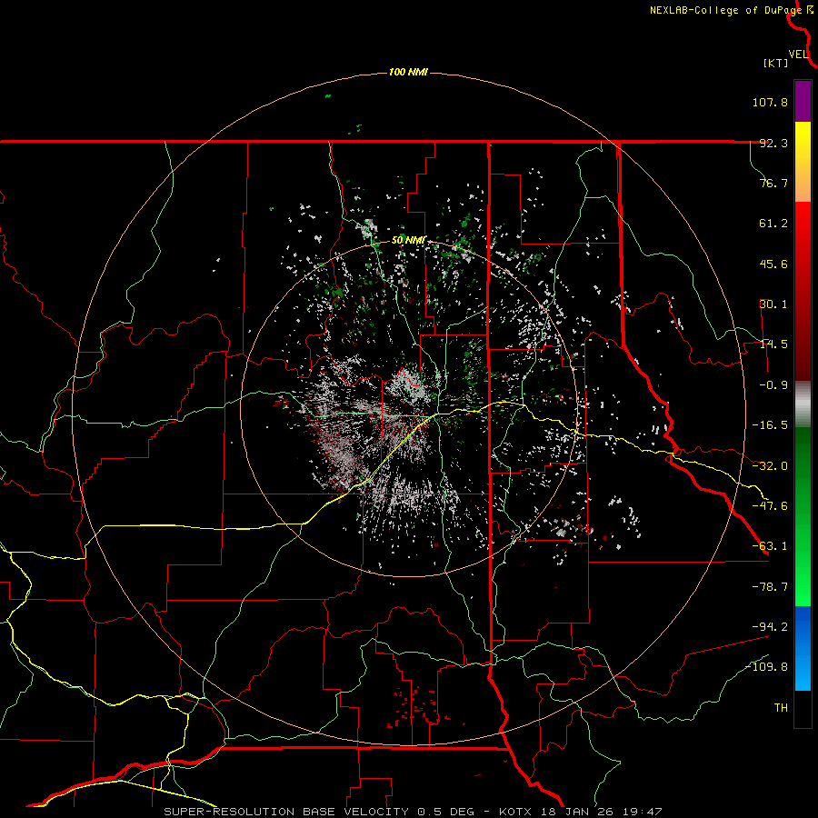The height and width of the screenshot is (818, 818).
Task: Click the -63.1 velocity scale label
Action: click(x=770, y=546)
